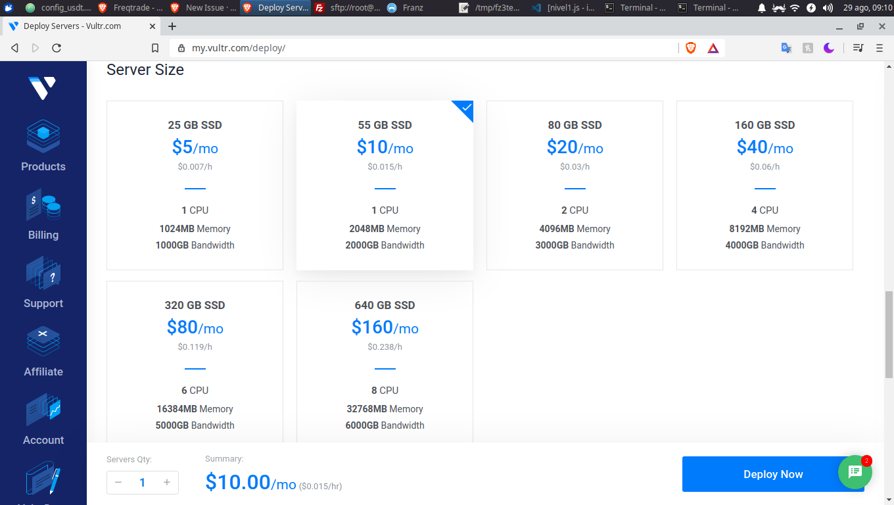This screenshot has height=505, width=894.
Task: Open the network Wi-Fi tray icon
Action: [795, 8]
